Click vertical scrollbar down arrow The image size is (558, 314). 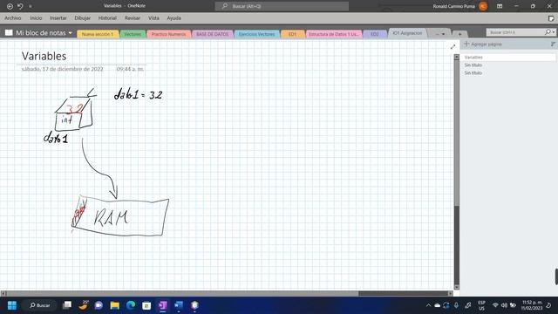[457, 287]
